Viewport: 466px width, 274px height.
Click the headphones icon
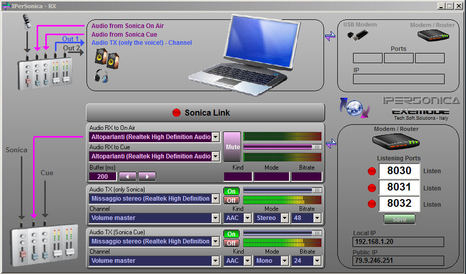(101, 76)
